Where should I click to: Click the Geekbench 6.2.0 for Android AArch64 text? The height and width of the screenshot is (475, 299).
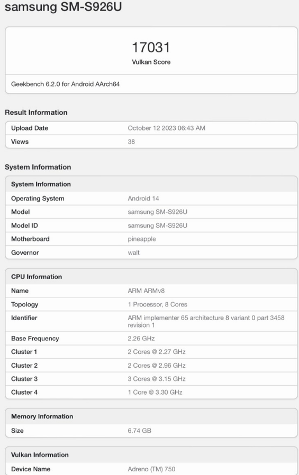click(x=65, y=84)
